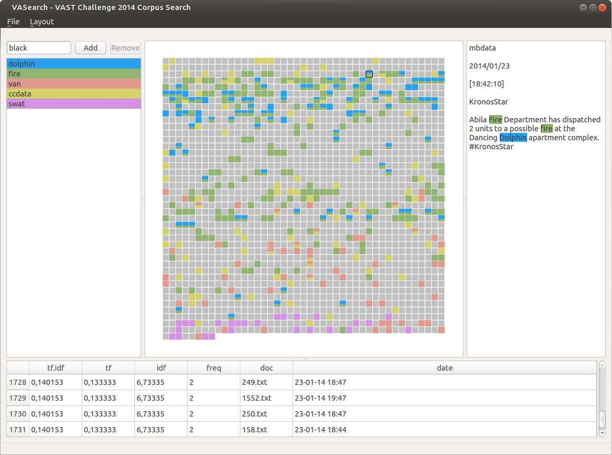Sort by the date column header
The width and height of the screenshot is (612, 455).
444,367
